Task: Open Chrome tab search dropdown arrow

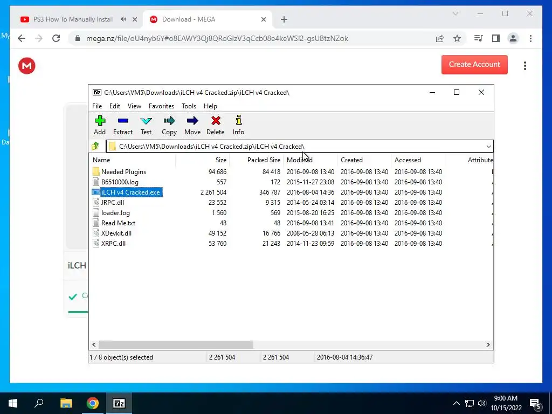Action: [455, 13]
